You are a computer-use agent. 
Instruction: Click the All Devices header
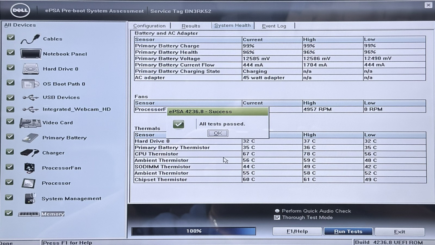click(20, 25)
